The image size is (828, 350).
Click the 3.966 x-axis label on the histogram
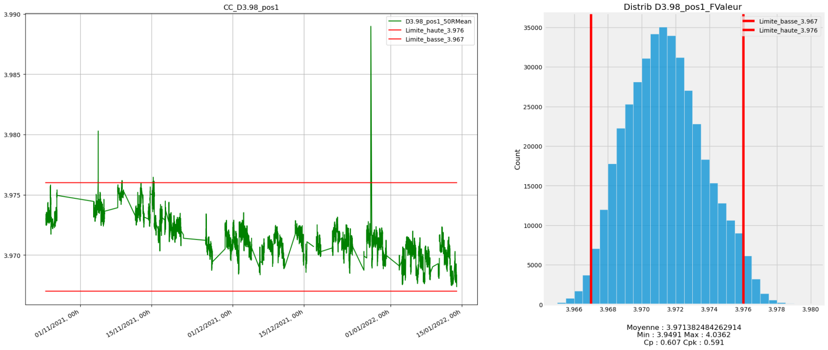[x=574, y=309]
